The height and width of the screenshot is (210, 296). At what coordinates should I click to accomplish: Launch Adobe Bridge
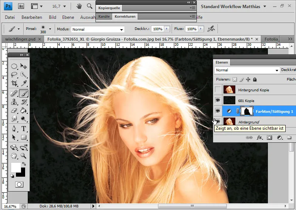[x=21, y=6]
